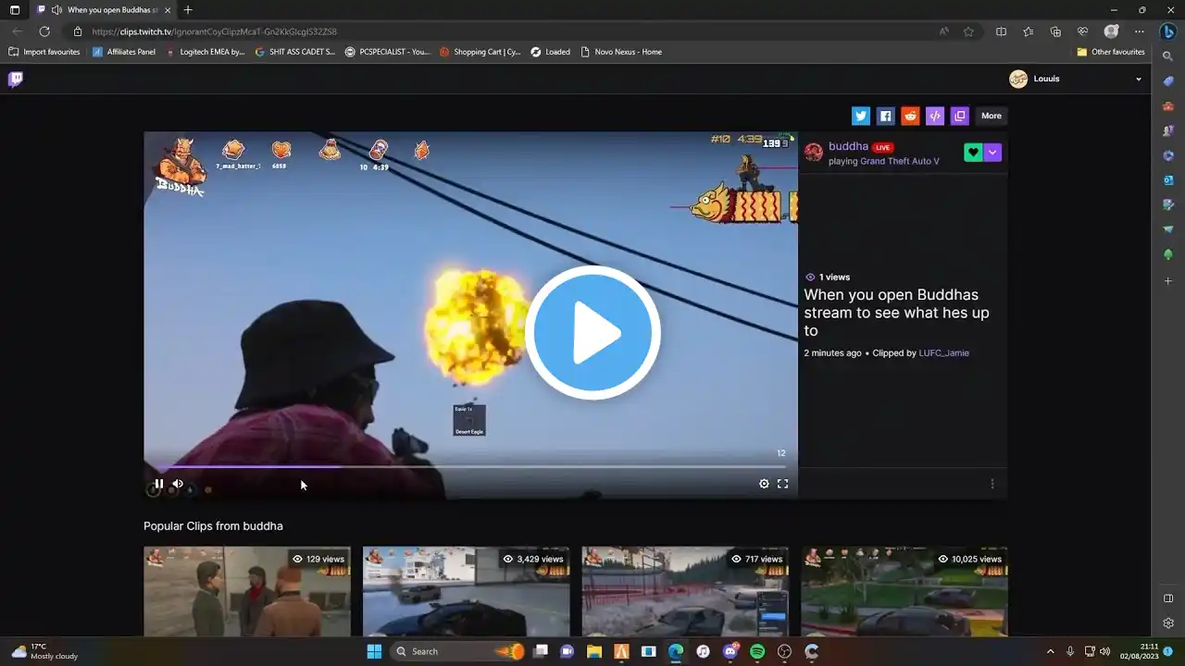Open File Explorer from the taskbar
The height and width of the screenshot is (666, 1185).
click(x=594, y=651)
